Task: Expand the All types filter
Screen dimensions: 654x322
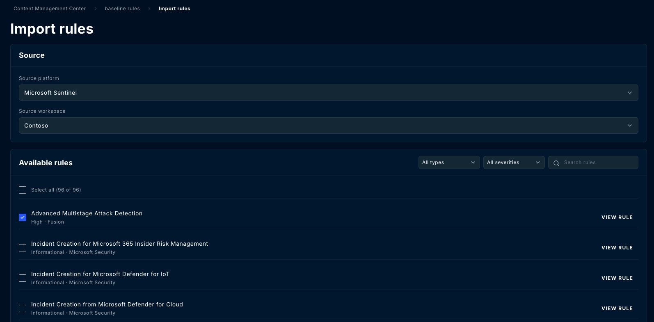Action: (x=449, y=162)
